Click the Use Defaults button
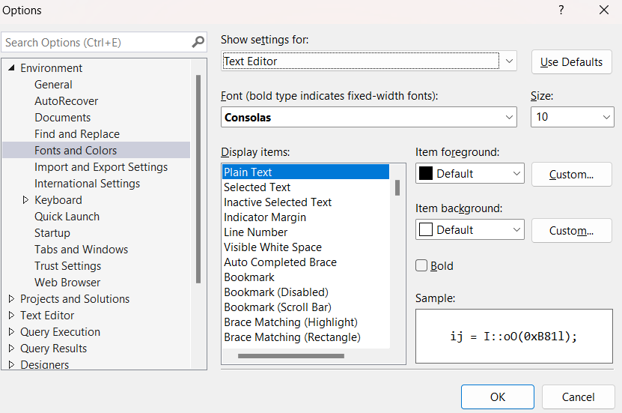622x413 pixels. click(x=571, y=62)
